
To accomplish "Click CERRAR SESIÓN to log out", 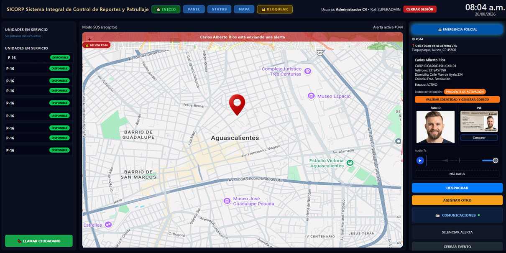I will [420, 9].
